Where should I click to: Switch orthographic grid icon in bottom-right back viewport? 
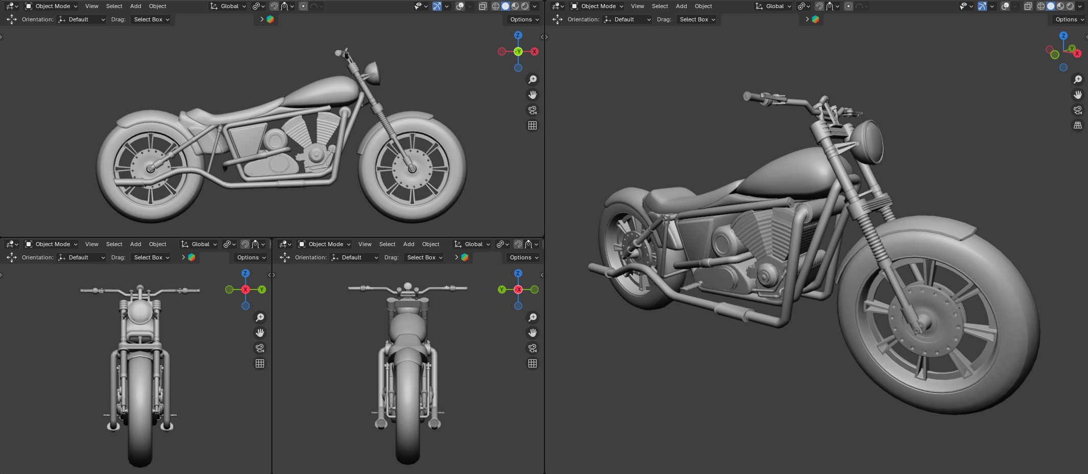533,363
